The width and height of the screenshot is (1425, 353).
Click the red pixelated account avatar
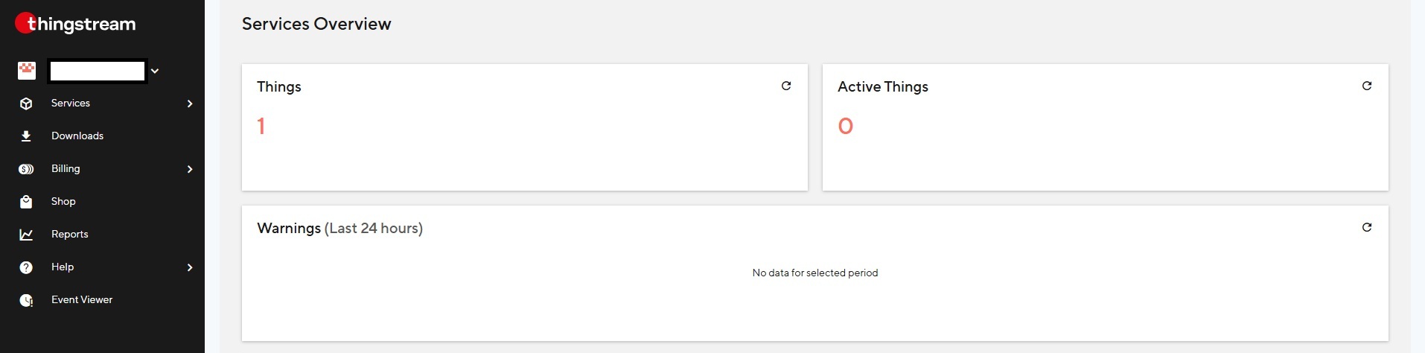[x=27, y=71]
